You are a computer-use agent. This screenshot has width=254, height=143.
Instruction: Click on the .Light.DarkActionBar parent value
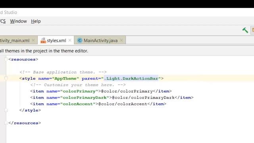pos(131,79)
